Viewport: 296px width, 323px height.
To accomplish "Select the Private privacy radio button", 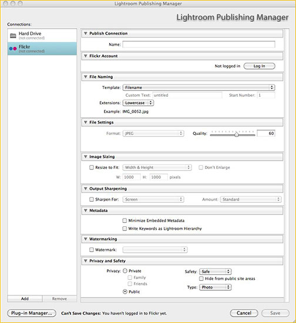I will pyautogui.click(x=125, y=271).
